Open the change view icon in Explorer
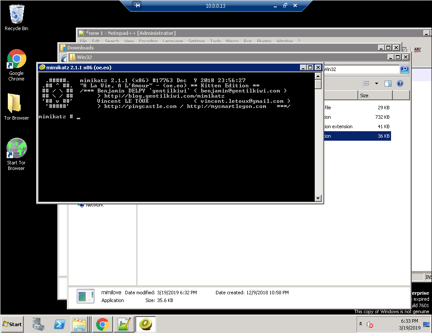 point(366,83)
